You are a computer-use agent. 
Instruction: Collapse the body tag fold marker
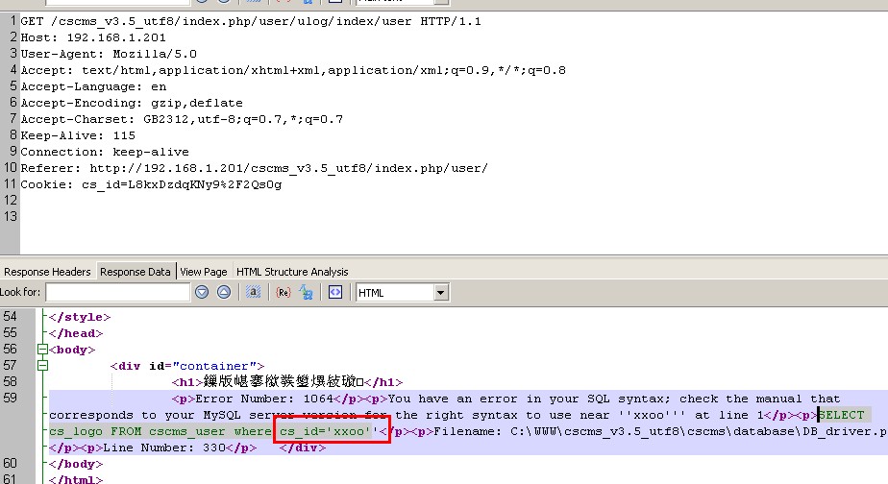42,349
